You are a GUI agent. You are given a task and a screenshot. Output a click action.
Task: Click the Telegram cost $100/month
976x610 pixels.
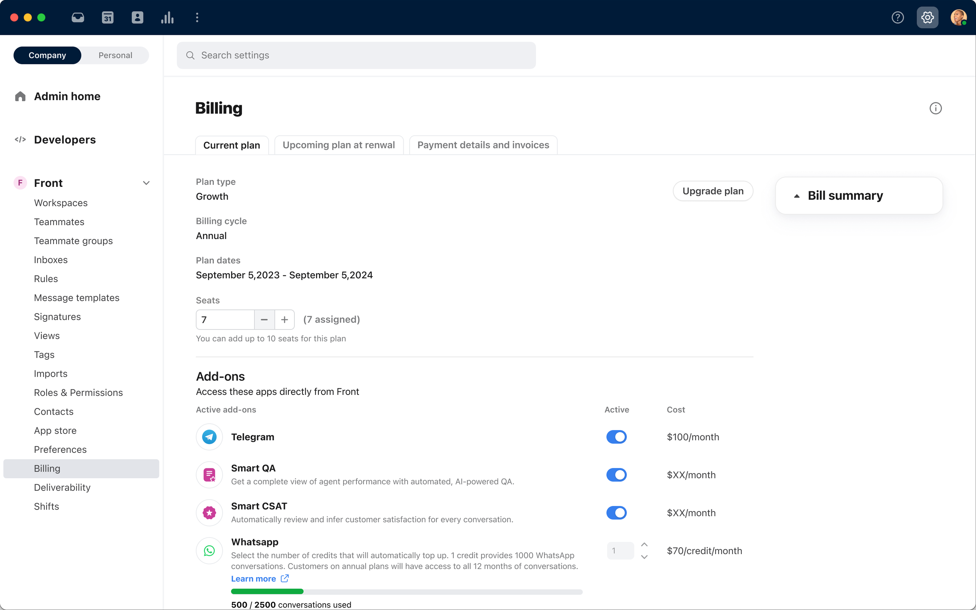693,437
